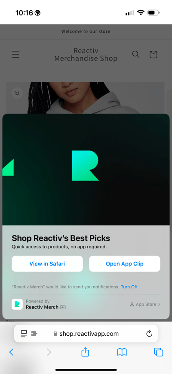Screen dimensions: 172x374
Task: Go back with Safari back arrow
Action: point(11,352)
